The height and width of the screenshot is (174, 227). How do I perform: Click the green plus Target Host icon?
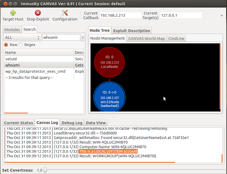(x=13, y=13)
